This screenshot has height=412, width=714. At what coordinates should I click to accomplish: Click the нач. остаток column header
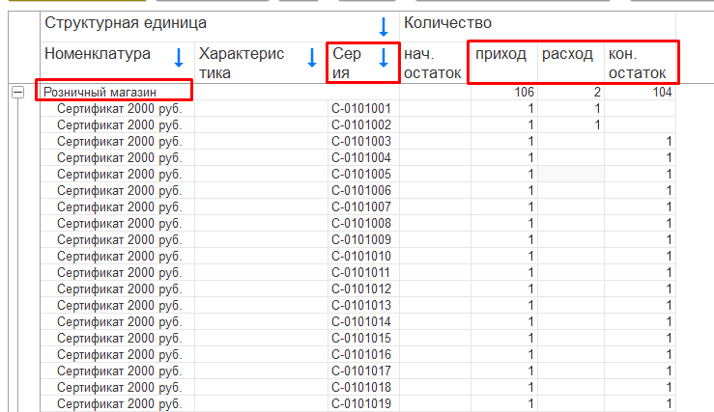coord(435,63)
